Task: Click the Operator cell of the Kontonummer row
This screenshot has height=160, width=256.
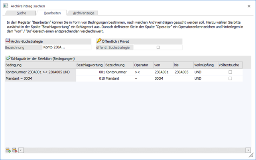Action: click(143, 72)
